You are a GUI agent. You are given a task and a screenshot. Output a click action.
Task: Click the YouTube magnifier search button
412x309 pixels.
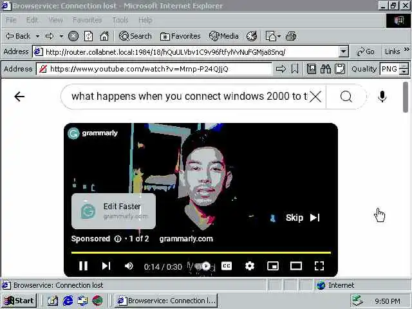pos(346,97)
